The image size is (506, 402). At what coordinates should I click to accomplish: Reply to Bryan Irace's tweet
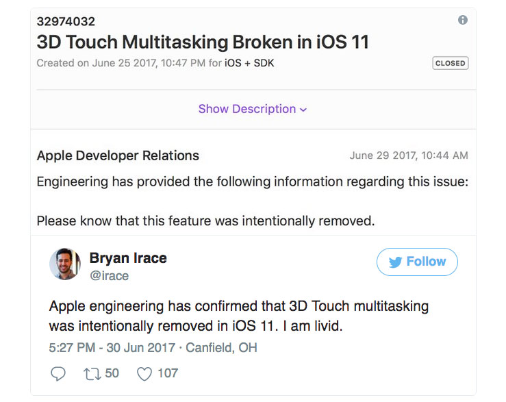(59, 373)
